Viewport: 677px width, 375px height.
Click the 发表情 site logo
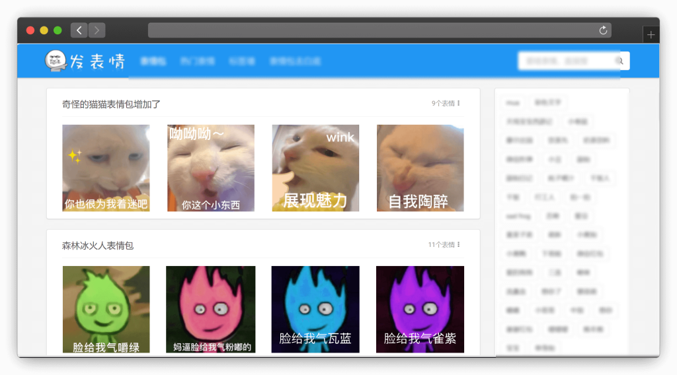[85, 61]
